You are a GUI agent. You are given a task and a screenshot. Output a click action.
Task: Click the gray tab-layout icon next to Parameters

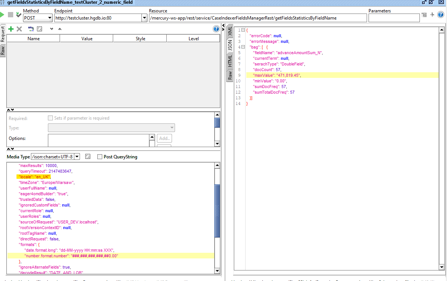[x=424, y=15]
